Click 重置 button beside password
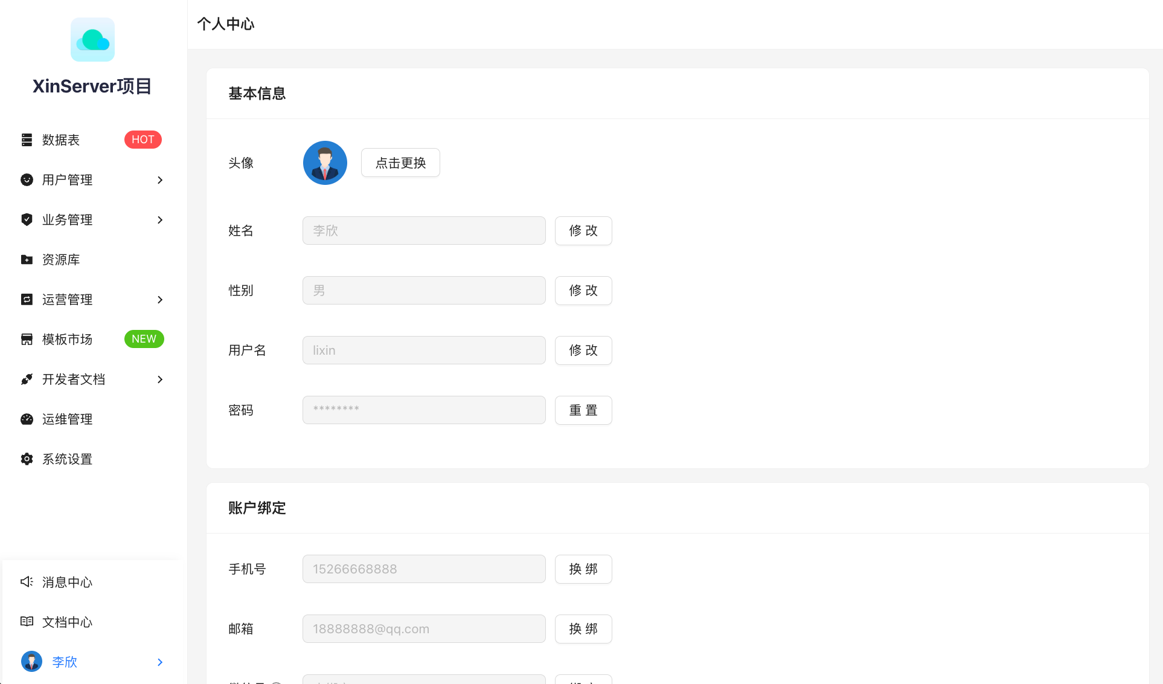 pos(583,410)
